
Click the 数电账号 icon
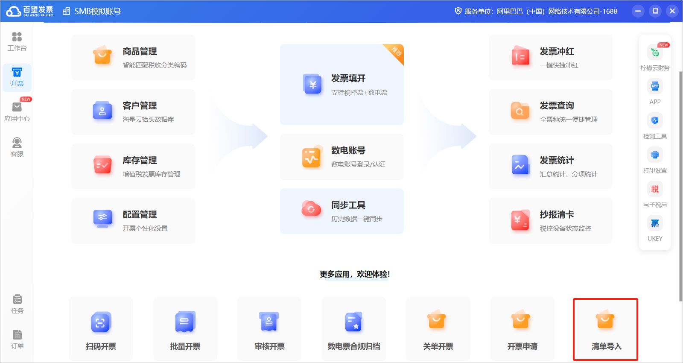312,157
